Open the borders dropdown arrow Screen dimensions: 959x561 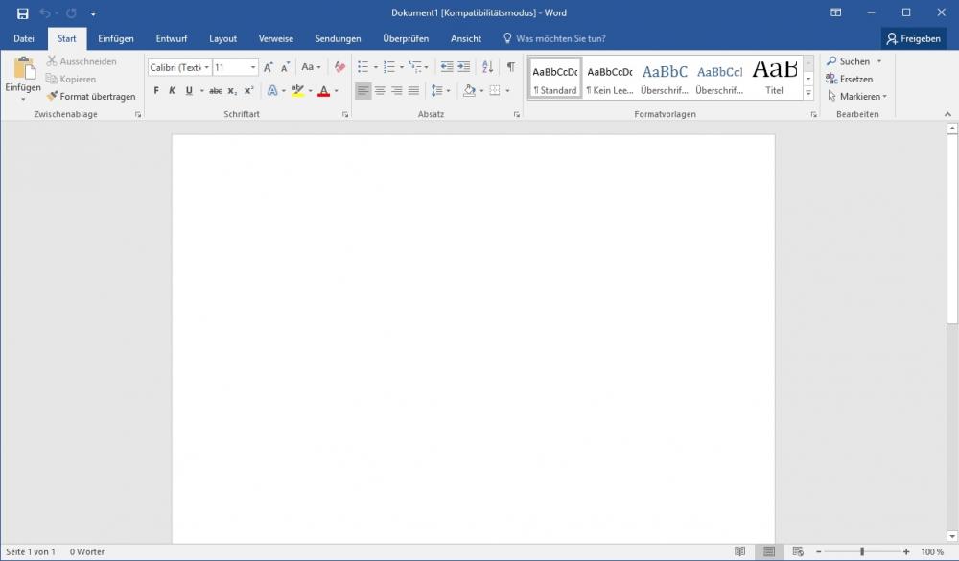(x=507, y=91)
